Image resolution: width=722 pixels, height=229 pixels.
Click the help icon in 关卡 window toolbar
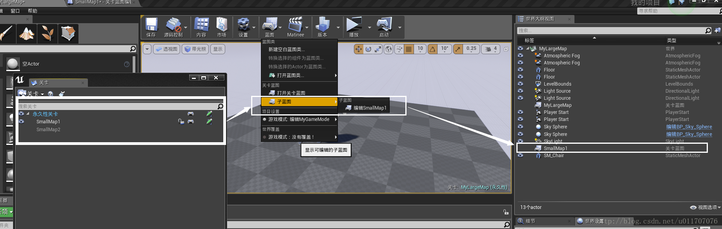(51, 94)
